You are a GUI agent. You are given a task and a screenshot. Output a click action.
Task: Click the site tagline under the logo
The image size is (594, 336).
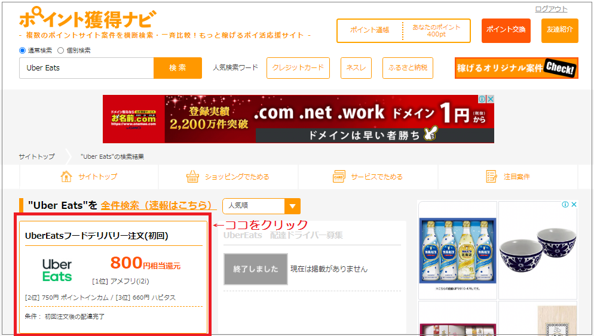[165, 35]
